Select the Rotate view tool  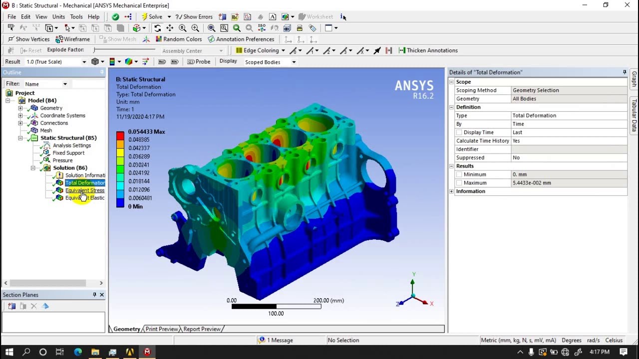(158, 28)
